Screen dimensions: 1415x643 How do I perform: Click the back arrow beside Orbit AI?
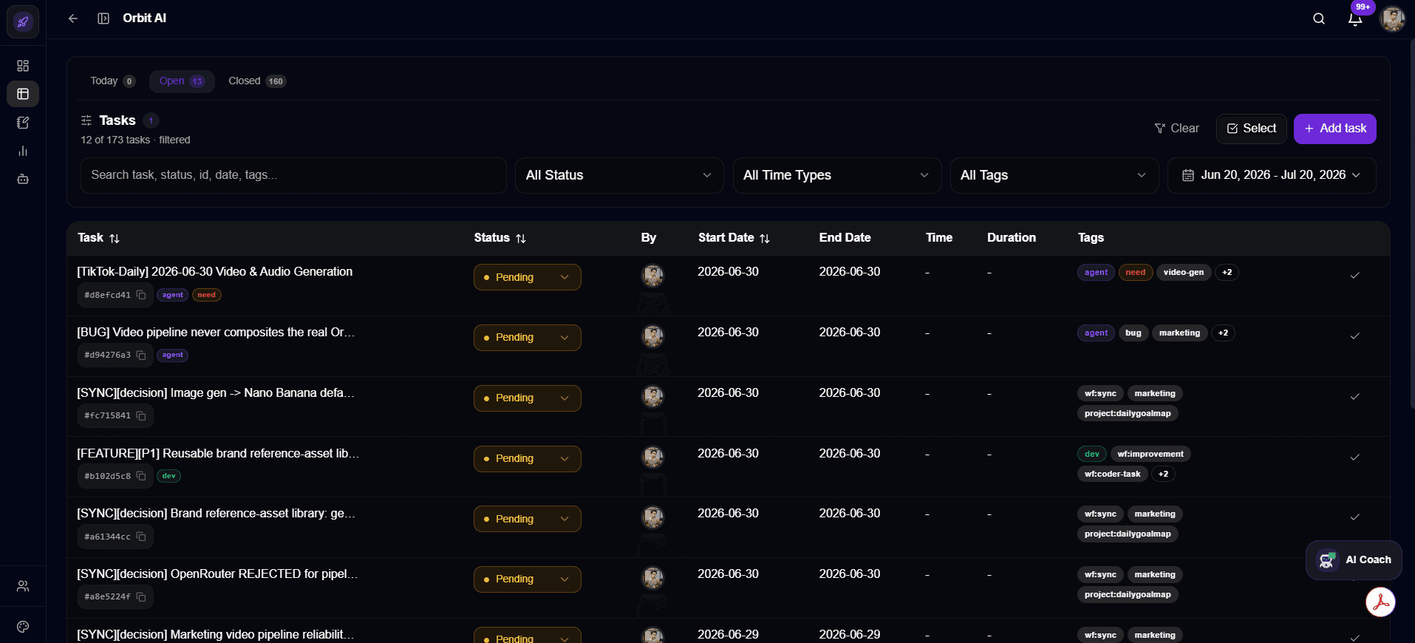[73, 18]
